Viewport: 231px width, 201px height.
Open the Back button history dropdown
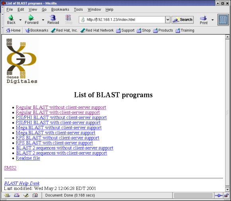[20, 20]
